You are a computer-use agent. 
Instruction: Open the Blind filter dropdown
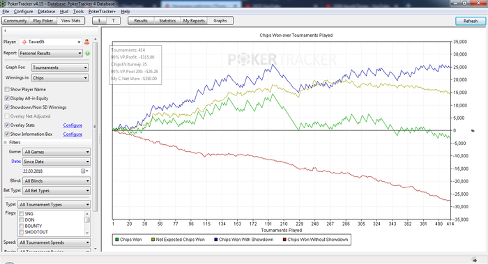[x=57, y=181]
